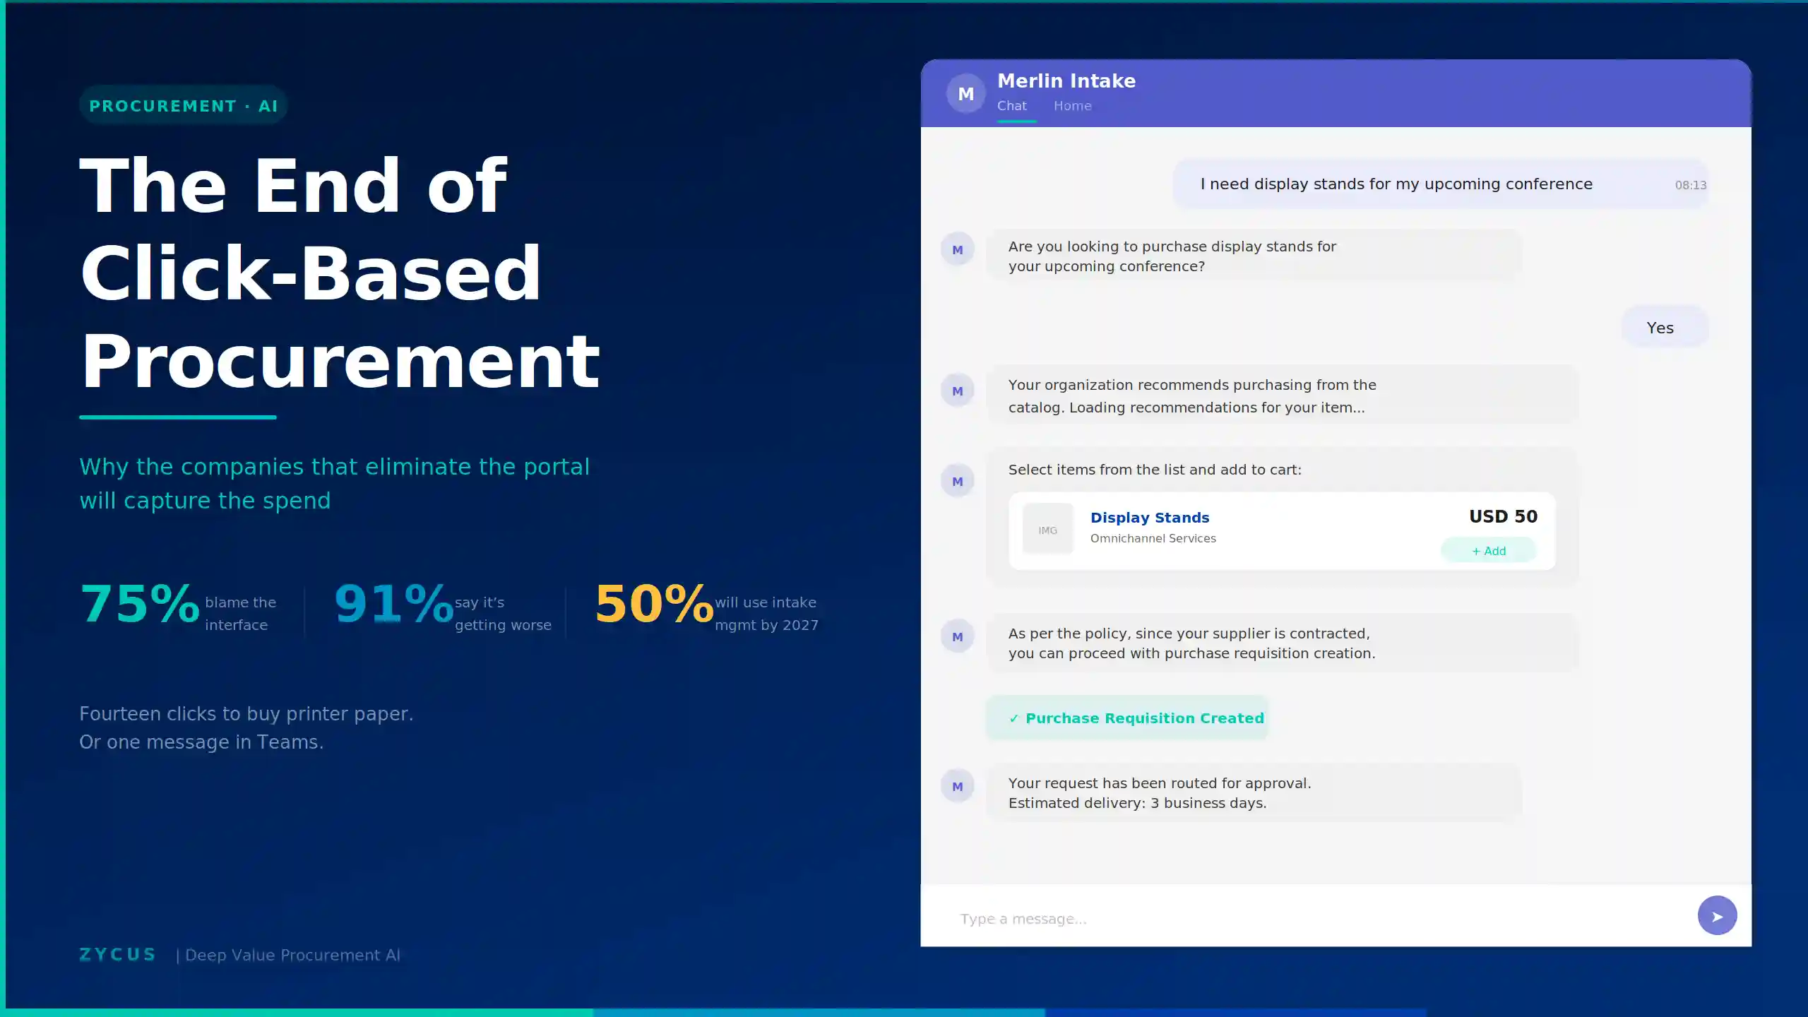
Task: Select the M avatar beside the catalog recommendation message
Action: click(958, 391)
